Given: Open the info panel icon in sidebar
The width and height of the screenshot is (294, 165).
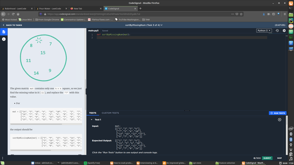Looking at the screenshot, I should tap(4, 39).
